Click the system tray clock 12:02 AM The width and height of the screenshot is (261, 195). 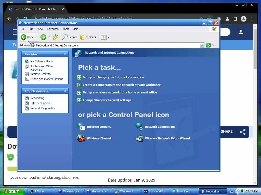(252, 191)
